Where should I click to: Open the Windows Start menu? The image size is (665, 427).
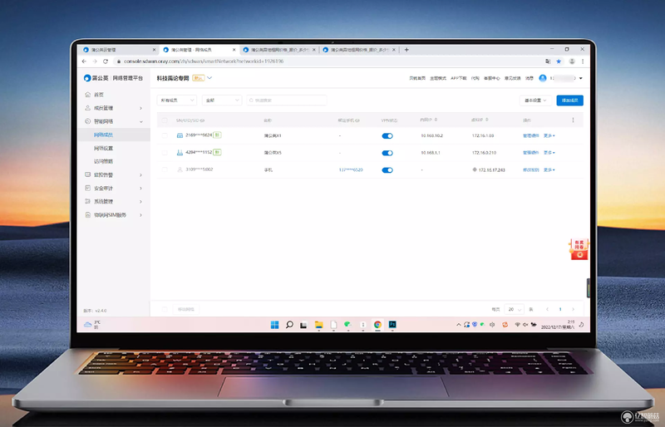pos(275,325)
